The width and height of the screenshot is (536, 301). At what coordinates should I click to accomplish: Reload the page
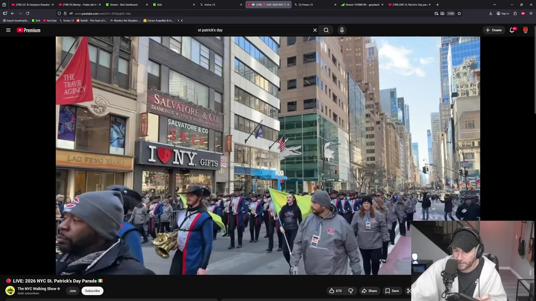(28, 13)
